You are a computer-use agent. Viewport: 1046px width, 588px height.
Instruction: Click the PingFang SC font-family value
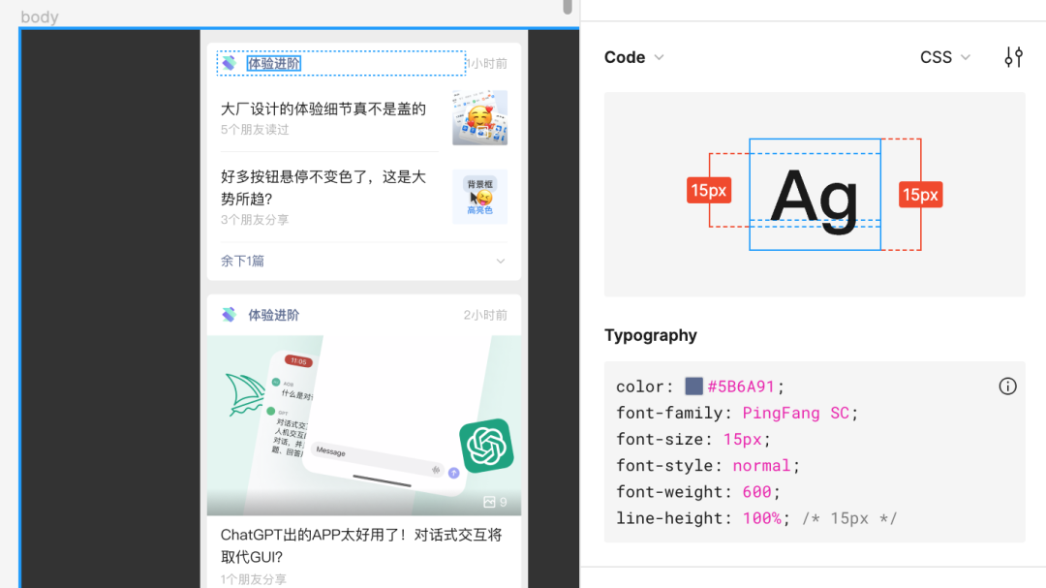796,413
